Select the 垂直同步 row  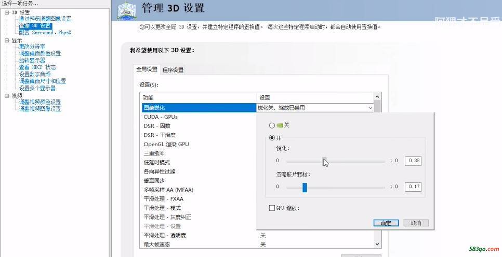point(199,181)
